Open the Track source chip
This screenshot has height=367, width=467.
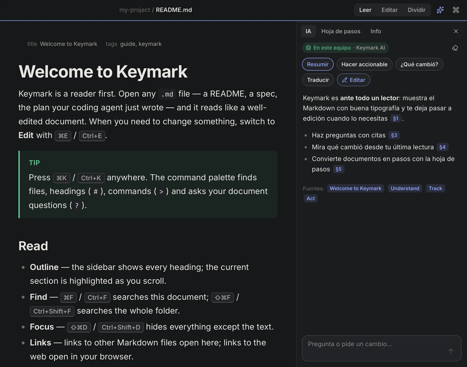coord(435,188)
